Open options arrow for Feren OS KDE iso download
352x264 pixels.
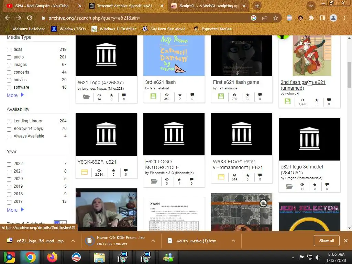pyautogui.click(x=153, y=241)
